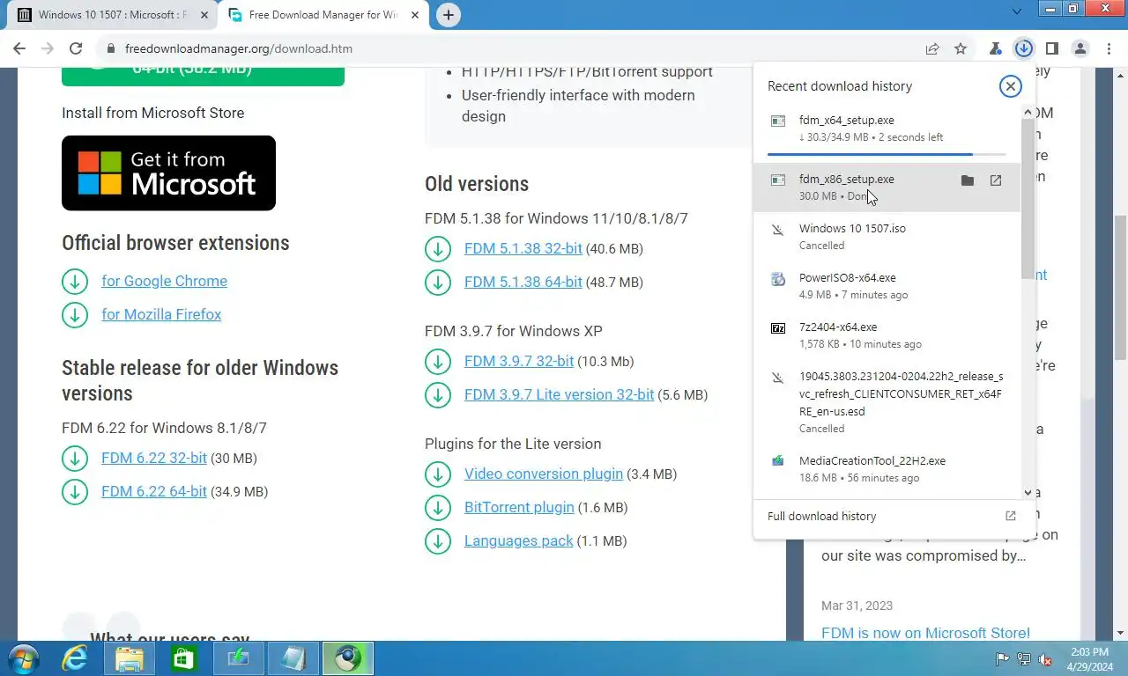Open the tab search dropdown arrow
Viewport: 1128px width, 676px height.
(1017, 11)
